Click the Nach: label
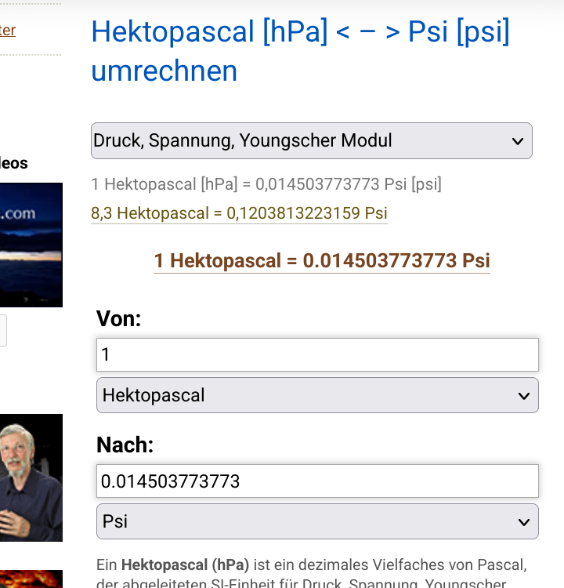 [125, 445]
